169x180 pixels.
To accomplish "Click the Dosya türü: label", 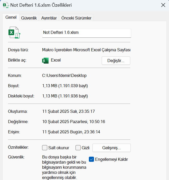I will (18, 50).
